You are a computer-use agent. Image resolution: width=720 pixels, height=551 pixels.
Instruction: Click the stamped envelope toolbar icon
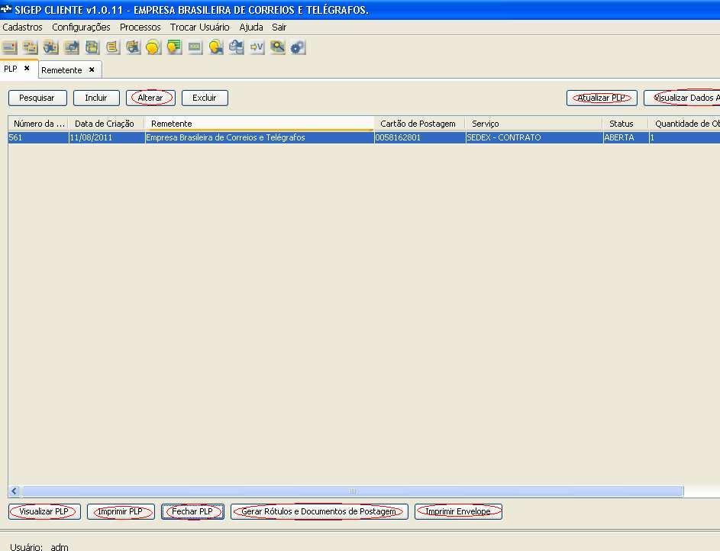click(51, 47)
